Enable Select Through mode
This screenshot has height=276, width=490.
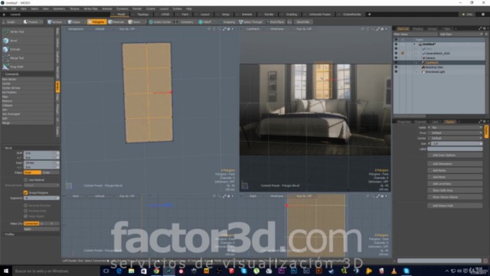250,22
